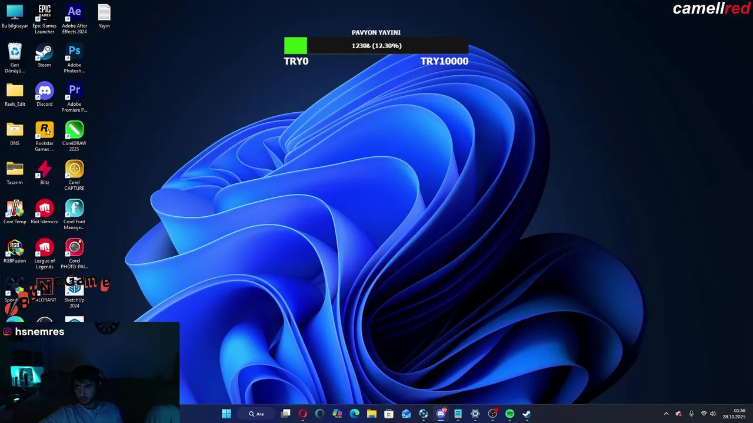Switch to Discord in the taskbar
This screenshot has width=753, height=423.
pyautogui.click(x=441, y=414)
